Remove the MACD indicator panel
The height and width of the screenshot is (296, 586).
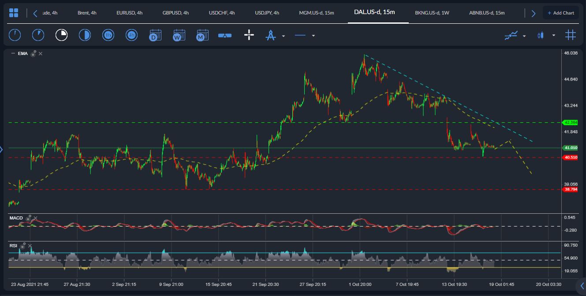[x=35, y=218]
